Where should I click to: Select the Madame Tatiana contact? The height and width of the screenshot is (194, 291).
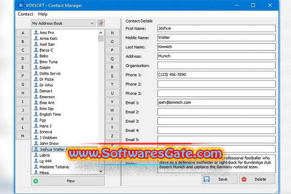54,167
